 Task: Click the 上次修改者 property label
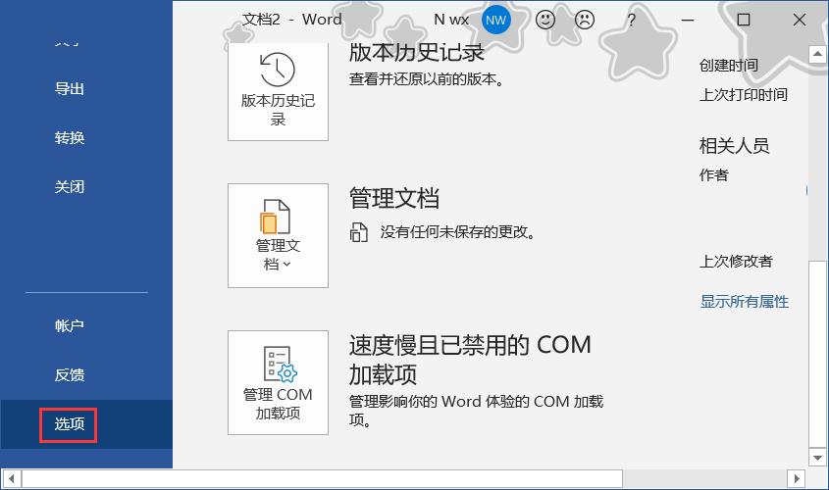(x=736, y=262)
